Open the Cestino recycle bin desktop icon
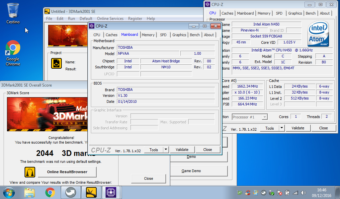The width and height of the screenshot is (340, 199). (x=13, y=13)
